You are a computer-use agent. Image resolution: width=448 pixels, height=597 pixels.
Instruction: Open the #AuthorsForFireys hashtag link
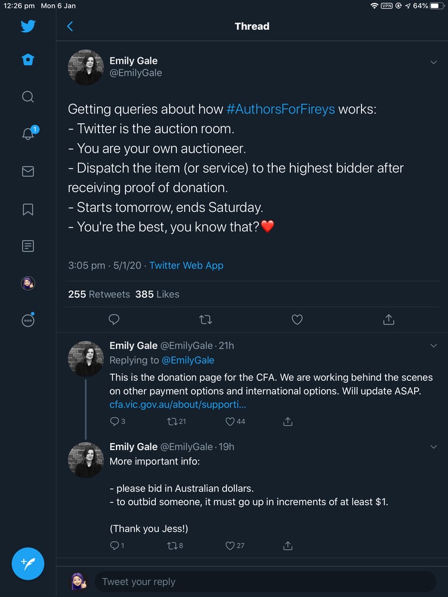[x=281, y=109]
